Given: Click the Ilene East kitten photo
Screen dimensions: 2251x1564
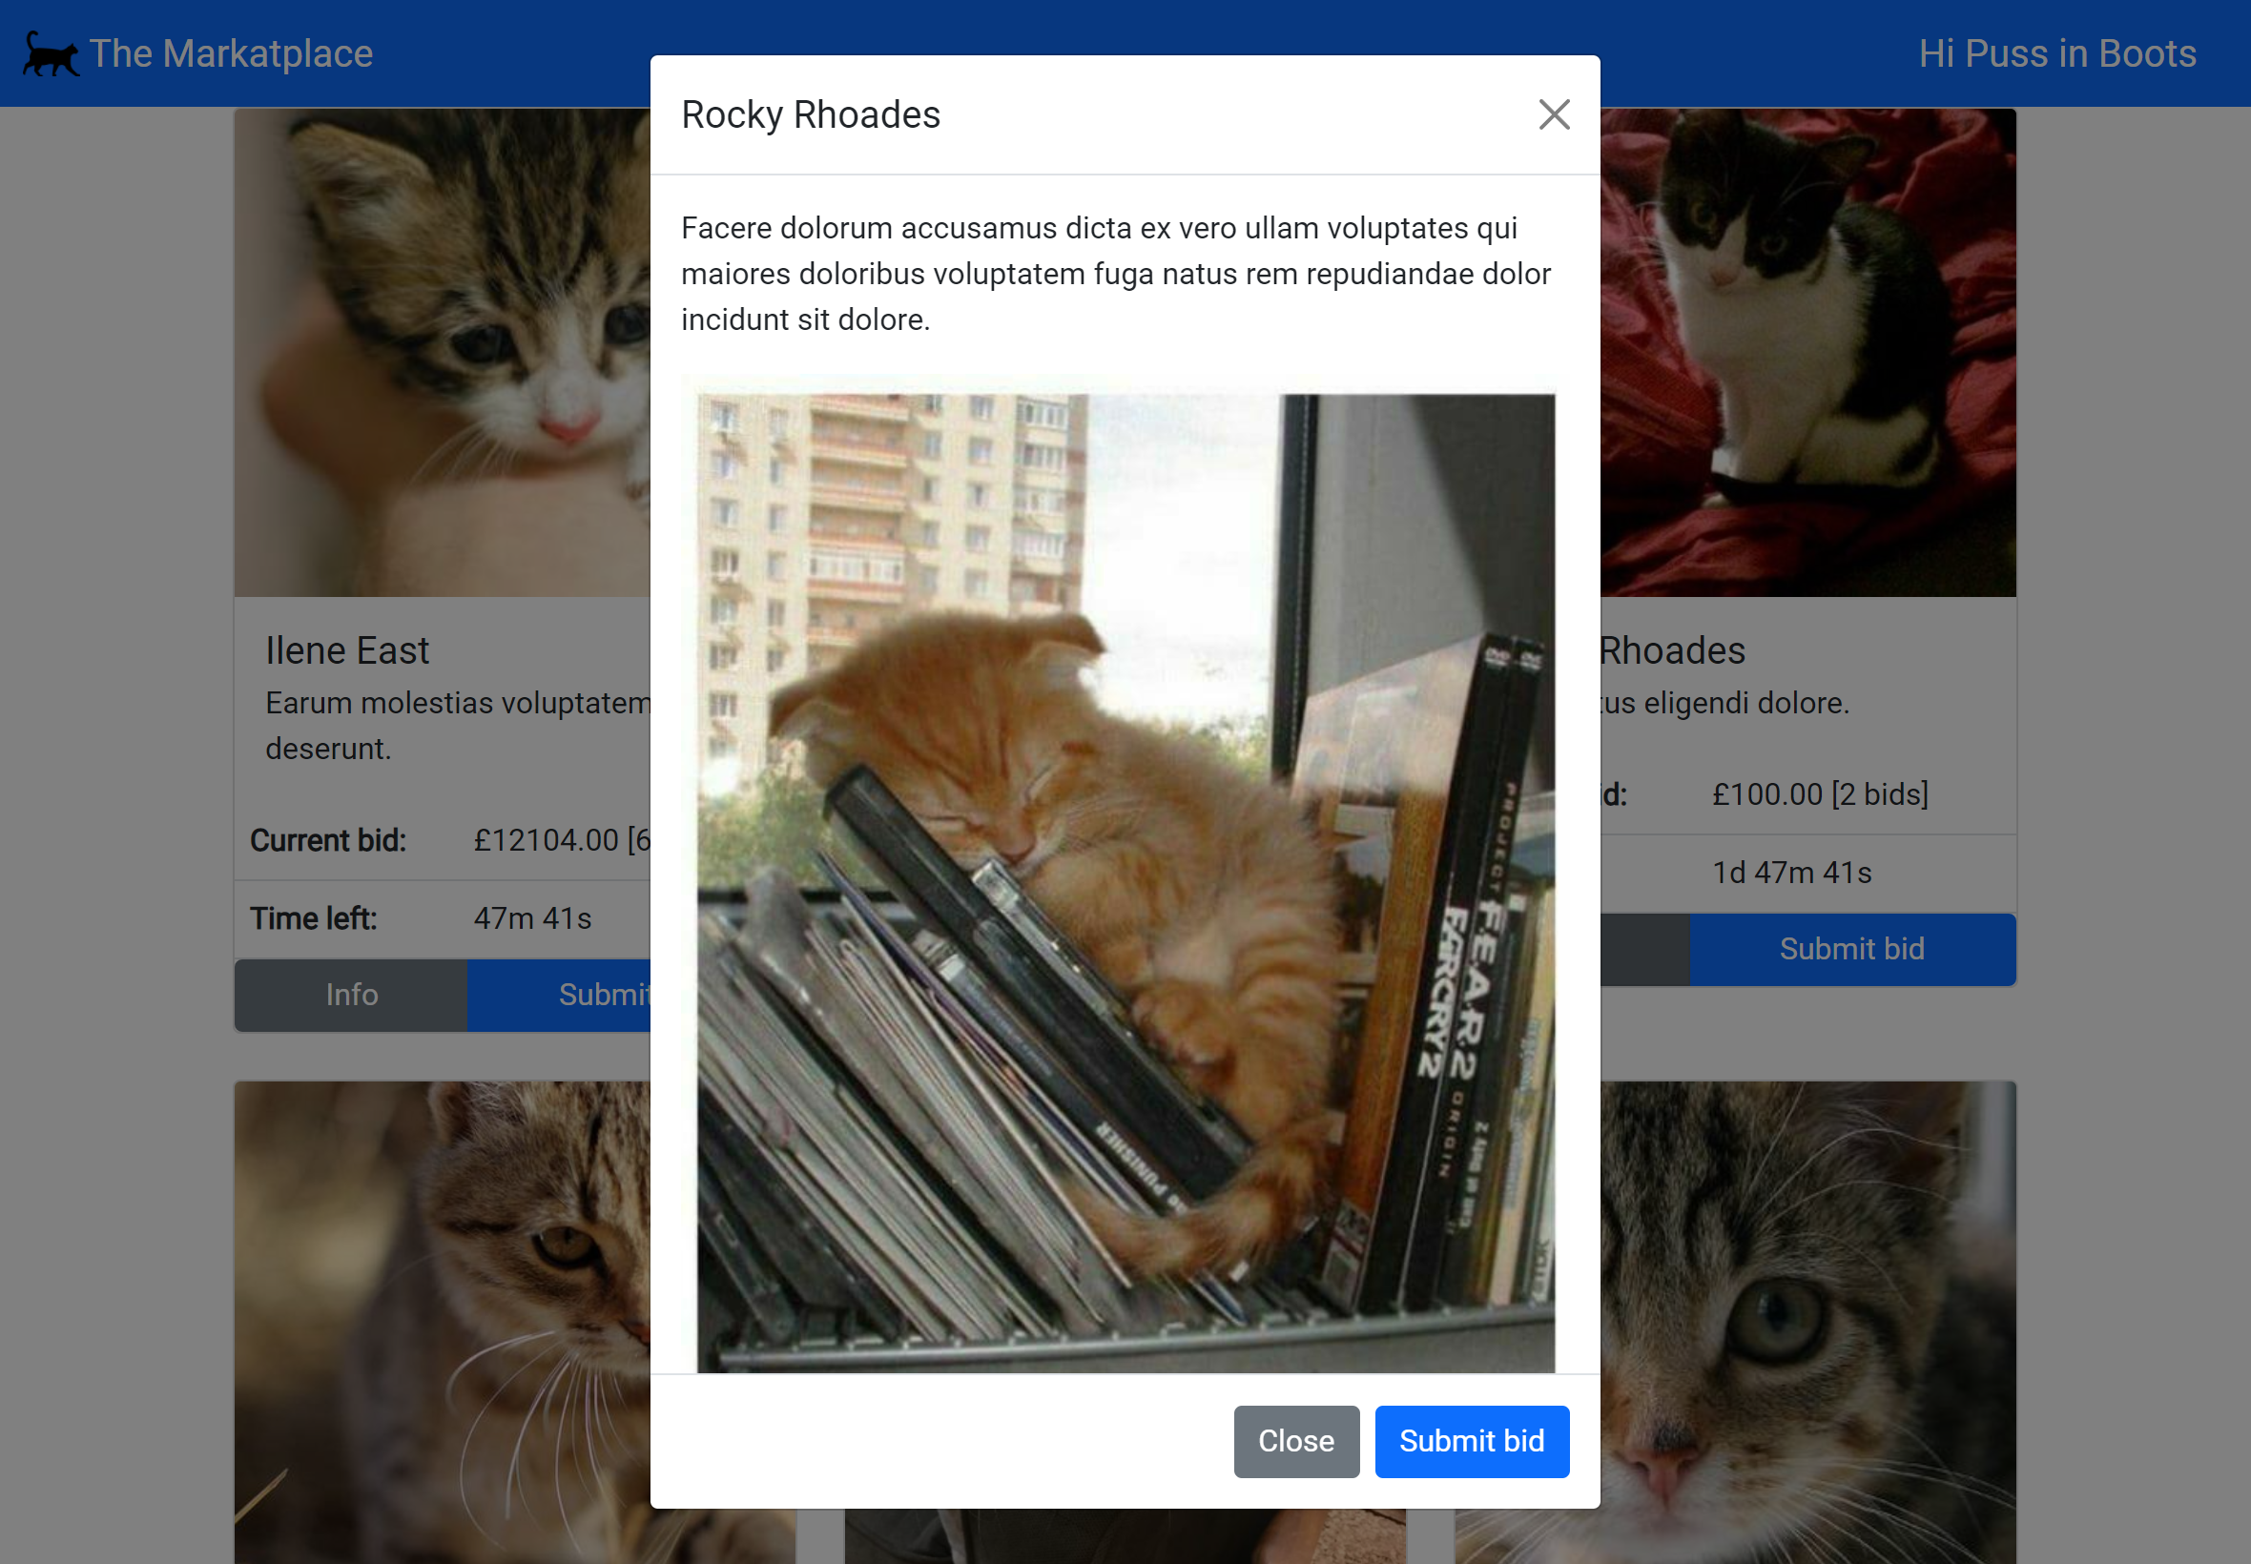Looking at the screenshot, I should (x=441, y=353).
